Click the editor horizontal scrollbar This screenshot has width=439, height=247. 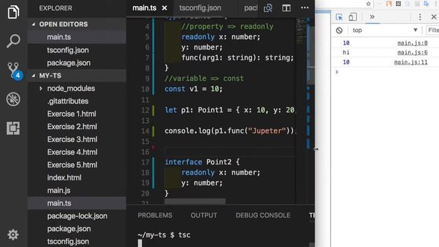point(195,201)
